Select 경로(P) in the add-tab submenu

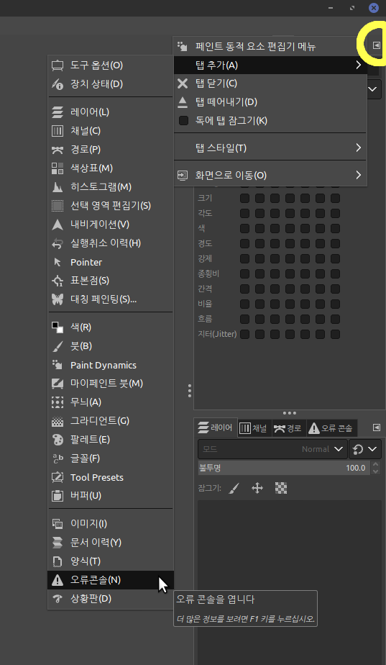tap(110, 150)
